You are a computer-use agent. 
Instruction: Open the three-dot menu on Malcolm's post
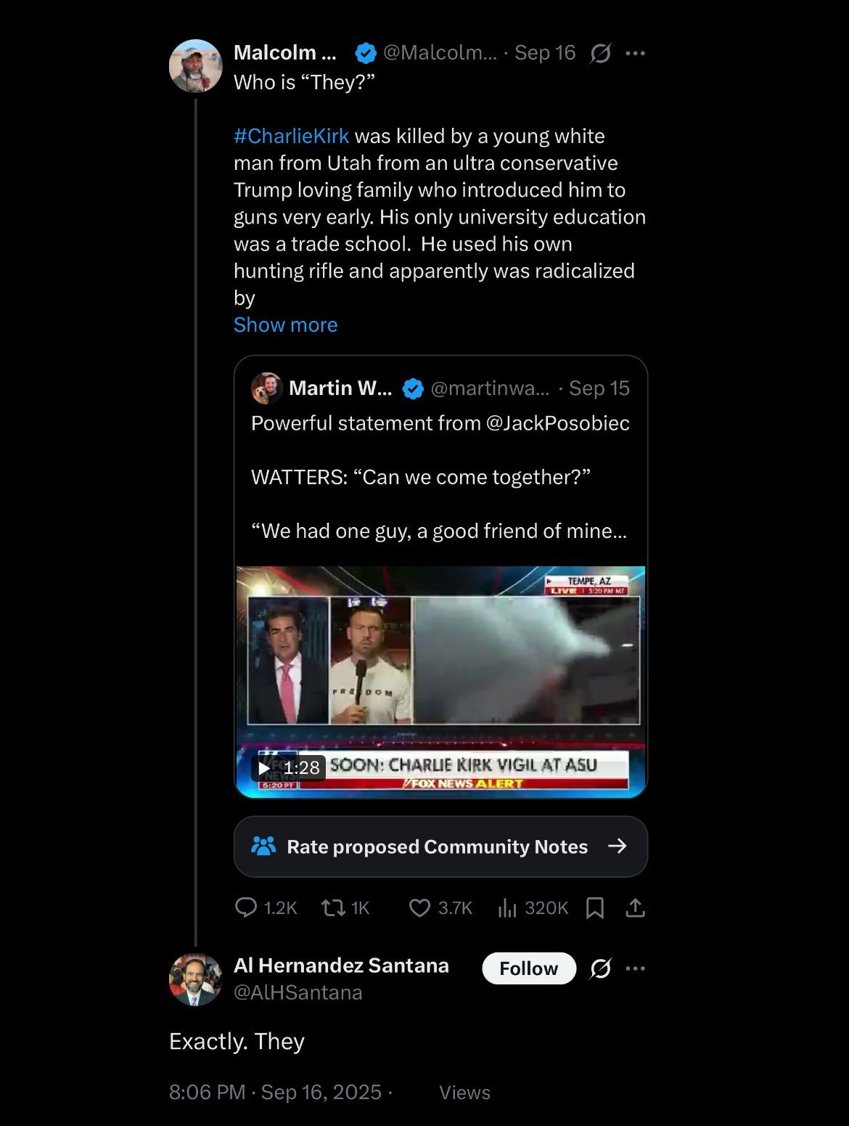coord(635,53)
